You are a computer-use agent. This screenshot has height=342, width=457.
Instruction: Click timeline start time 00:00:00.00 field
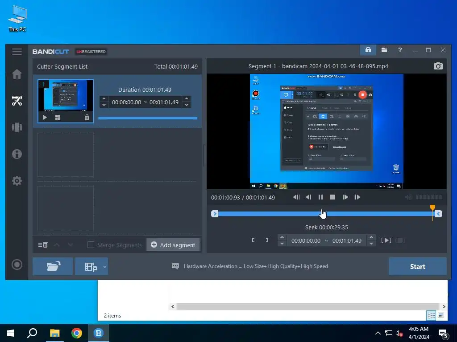click(x=306, y=240)
